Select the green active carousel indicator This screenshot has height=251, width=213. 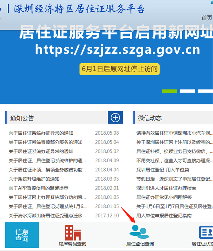click(169, 91)
